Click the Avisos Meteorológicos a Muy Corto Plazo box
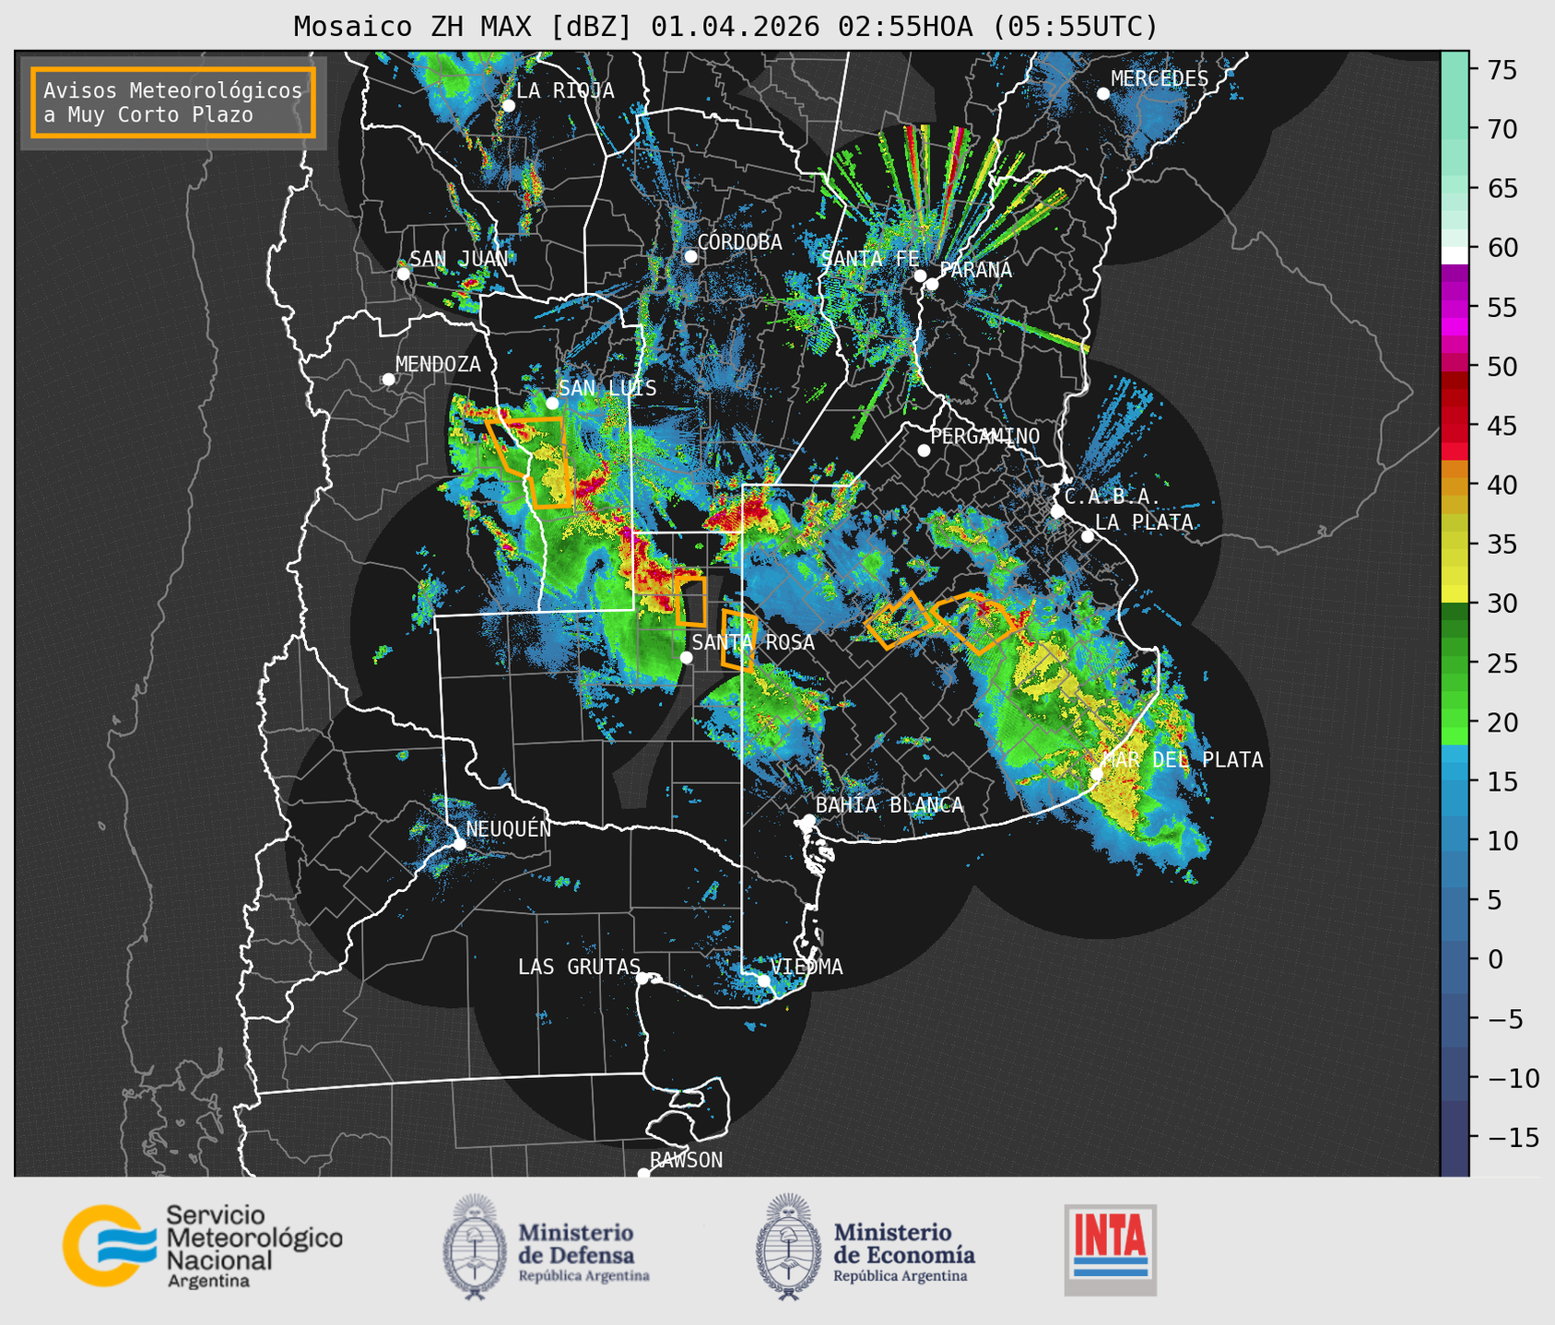Viewport: 1555px width, 1325px height. point(173,102)
